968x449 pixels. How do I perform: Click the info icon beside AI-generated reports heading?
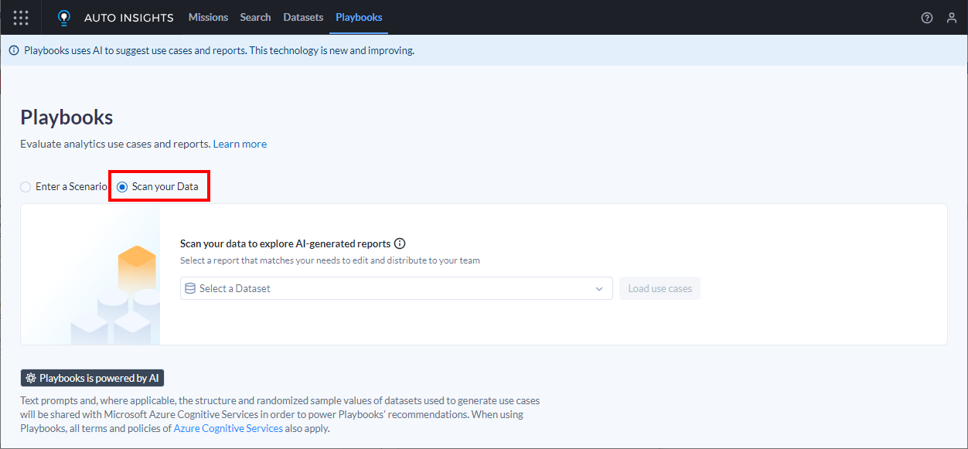(x=400, y=243)
